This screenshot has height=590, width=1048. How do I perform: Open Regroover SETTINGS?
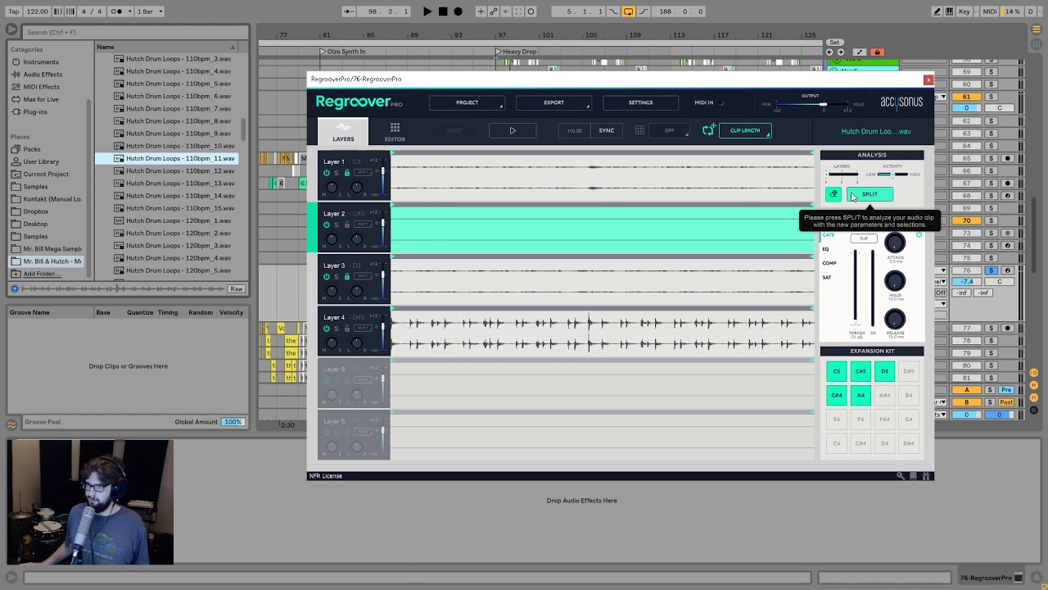(640, 102)
